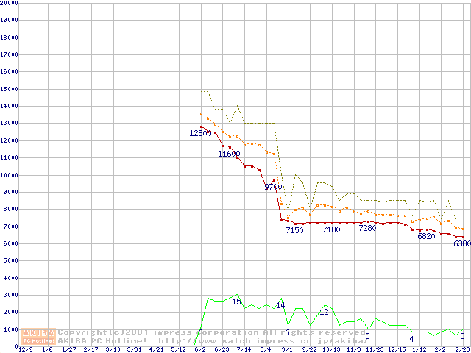Click the 20000 y-axis label
471x353 pixels.
tap(10, 3)
